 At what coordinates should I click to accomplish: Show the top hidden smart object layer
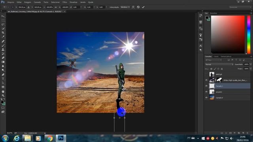206,75
